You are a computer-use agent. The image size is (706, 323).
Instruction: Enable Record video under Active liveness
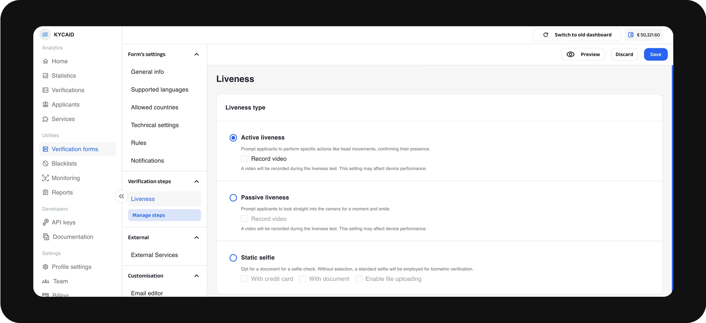[245, 159]
